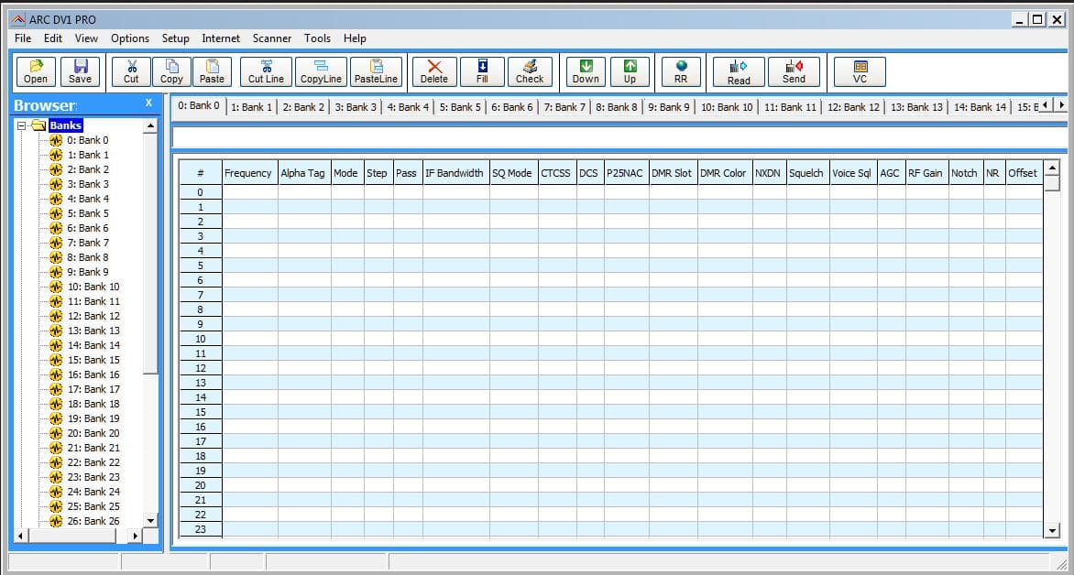Send data to scanner with Send icon
Screen dimensions: 1074x575
pyautogui.click(x=794, y=71)
